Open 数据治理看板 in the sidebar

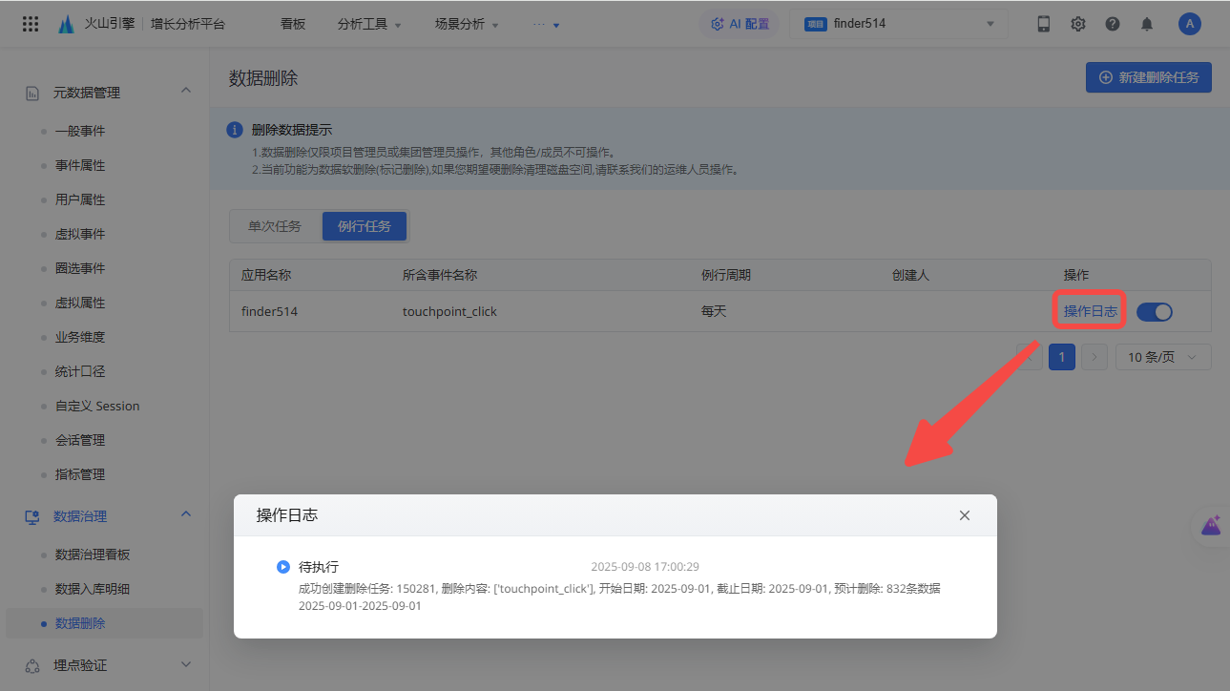(x=93, y=555)
